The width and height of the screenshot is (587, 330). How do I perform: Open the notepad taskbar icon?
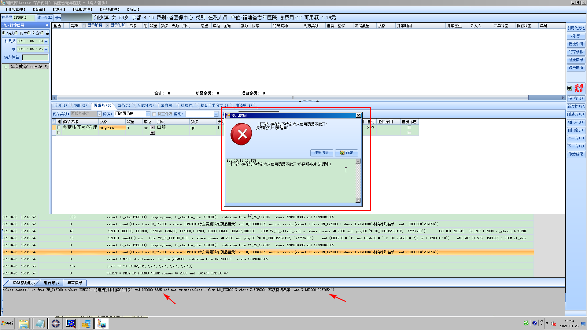point(40,324)
